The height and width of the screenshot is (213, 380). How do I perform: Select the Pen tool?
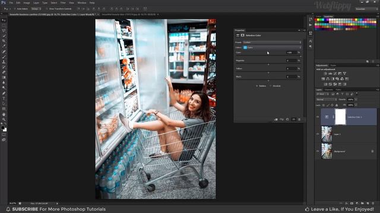[x=4, y=93]
